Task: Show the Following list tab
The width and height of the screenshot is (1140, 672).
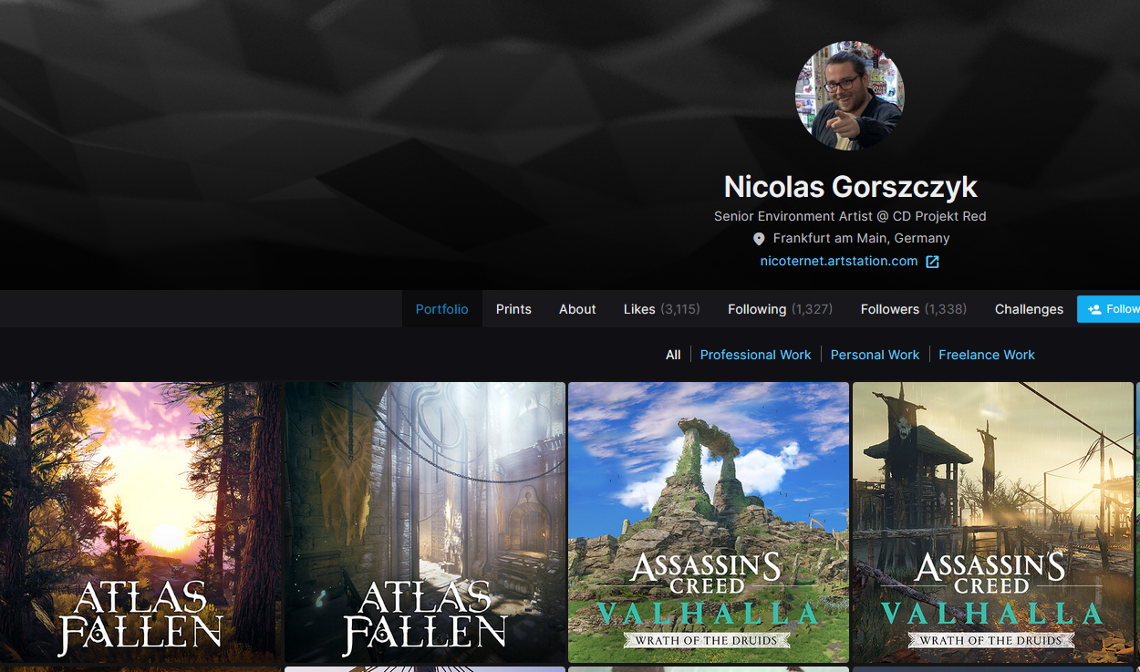Action: click(780, 309)
